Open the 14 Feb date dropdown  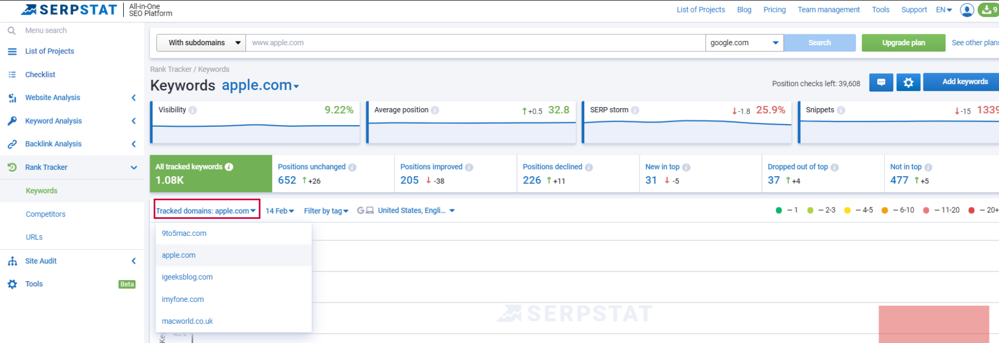280,211
